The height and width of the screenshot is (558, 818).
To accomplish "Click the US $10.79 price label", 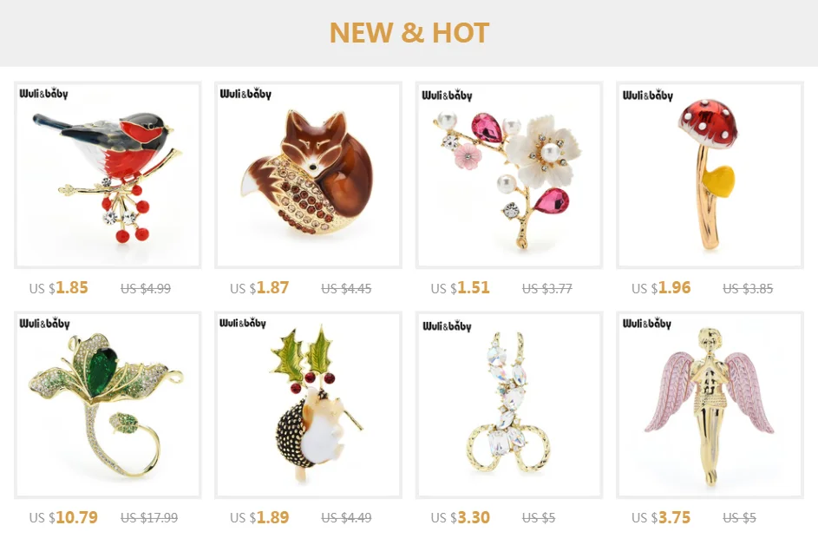I will pyautogui.click(x=63, y=517).
